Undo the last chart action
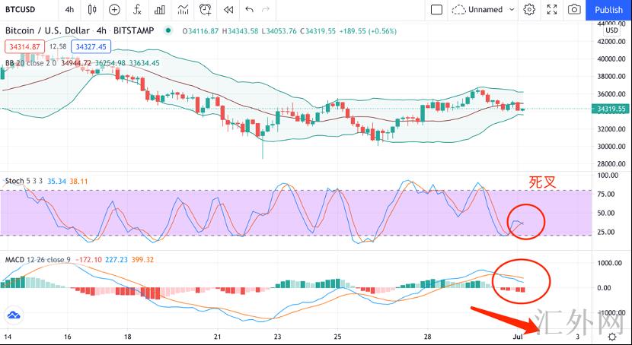Image resolution: width=632 pixels, height=345 pixels. [x=250, y=10]
